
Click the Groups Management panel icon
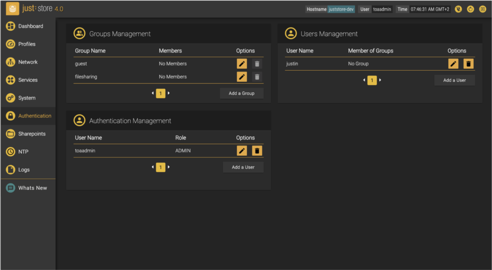(x=79, y=34)
